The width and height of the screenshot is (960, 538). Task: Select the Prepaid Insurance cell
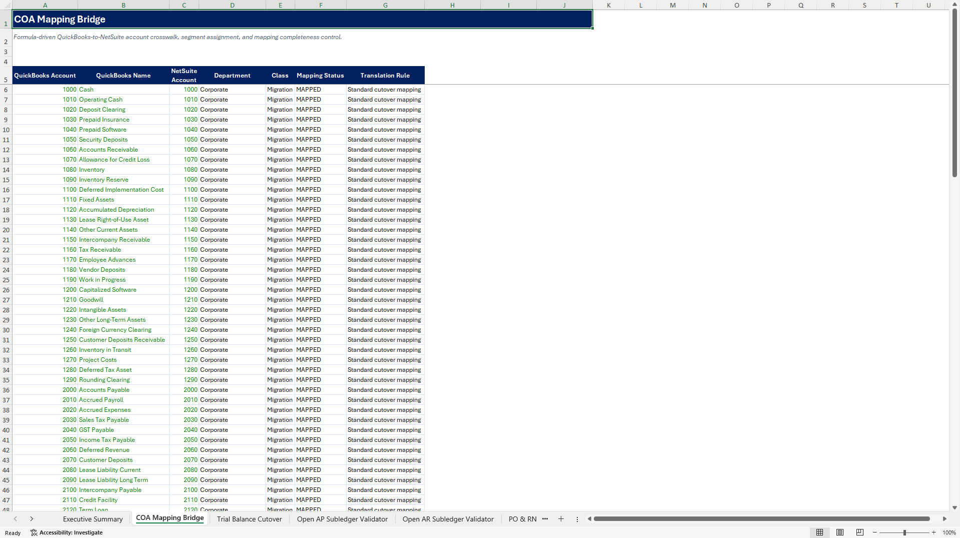(123, 120)
